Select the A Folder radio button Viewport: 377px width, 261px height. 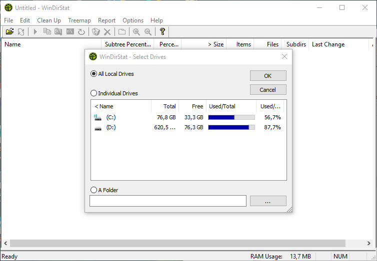[x=93, y=190]
